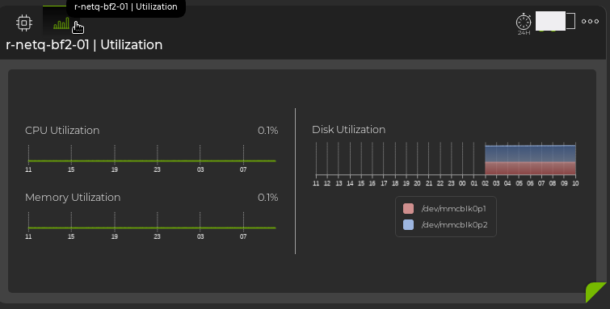
Task: Click the blue disk utilization area in chart
Action: (x=530, y=154)
